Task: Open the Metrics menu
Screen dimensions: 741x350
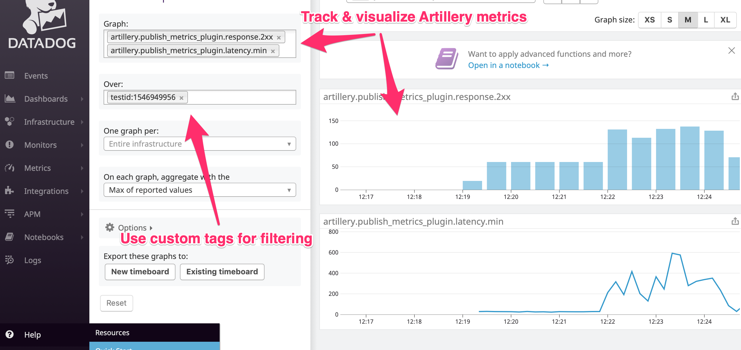Action: [x=38, y=168]
